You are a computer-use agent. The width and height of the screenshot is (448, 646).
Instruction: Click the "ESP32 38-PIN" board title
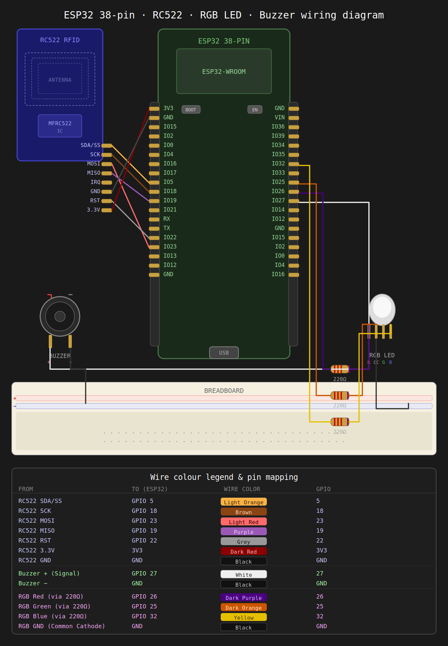click(x=224, y=41)
